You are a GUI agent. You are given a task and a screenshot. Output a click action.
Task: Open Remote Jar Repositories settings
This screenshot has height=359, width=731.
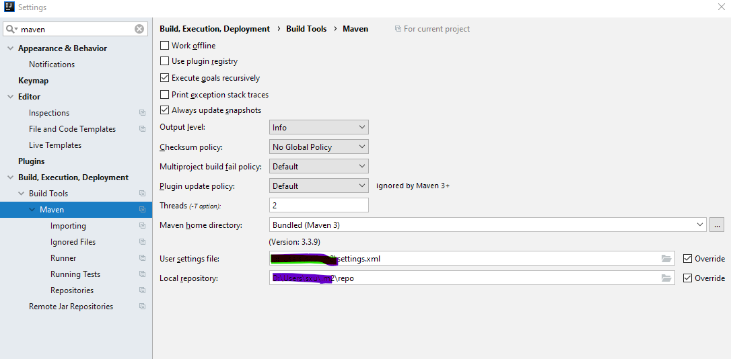click(71, 307)
